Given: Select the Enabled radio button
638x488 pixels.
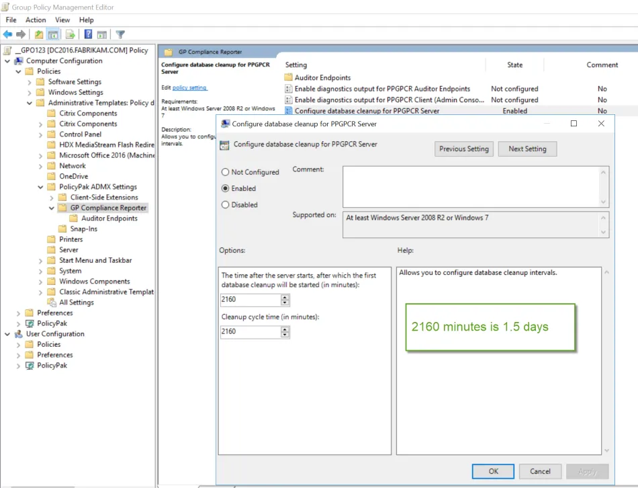Looking at the screenshot, I should click(x=225, y=188).
